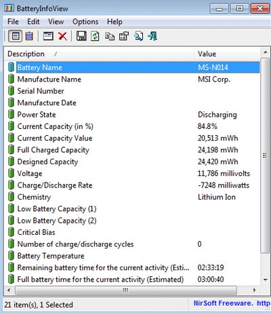Click battery icon beside Manufacture Name

(11, 79)
